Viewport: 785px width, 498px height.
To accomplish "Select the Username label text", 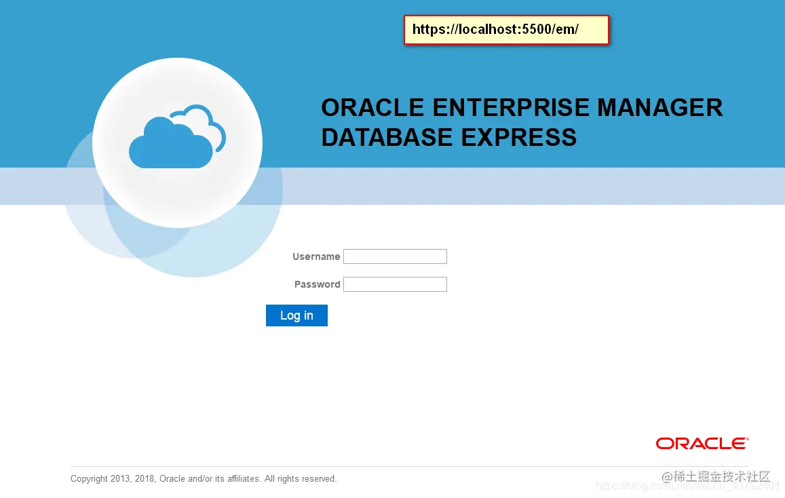I will [x=316, y=256].
